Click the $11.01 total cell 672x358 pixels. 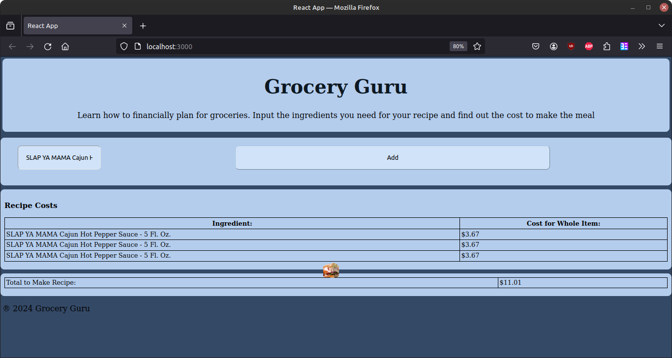click(582, 283)
